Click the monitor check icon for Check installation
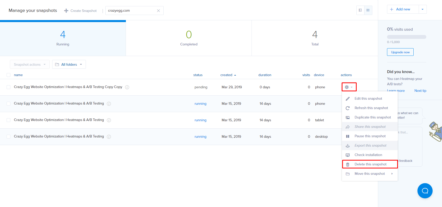The width and height of the screenshot is (442, 207). (348, 155)
